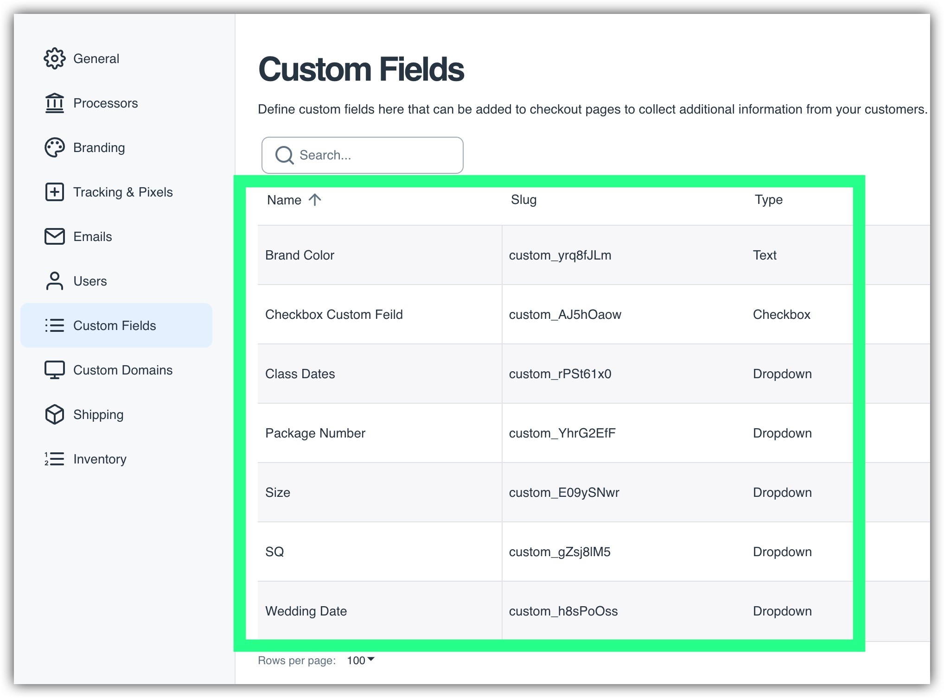Go to Inventory settings section
944x698 pixels.
100,459
